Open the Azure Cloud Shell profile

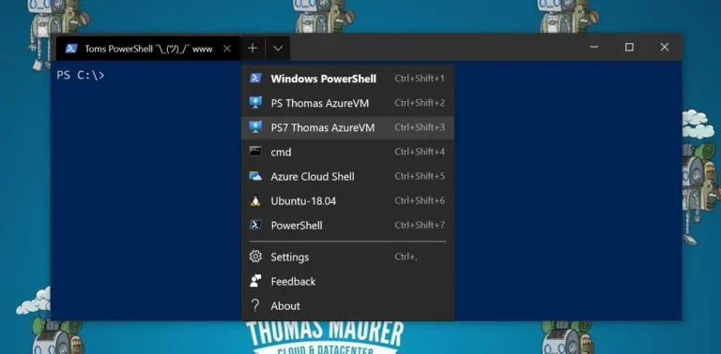pyautogui.click(x=347, y=177)
